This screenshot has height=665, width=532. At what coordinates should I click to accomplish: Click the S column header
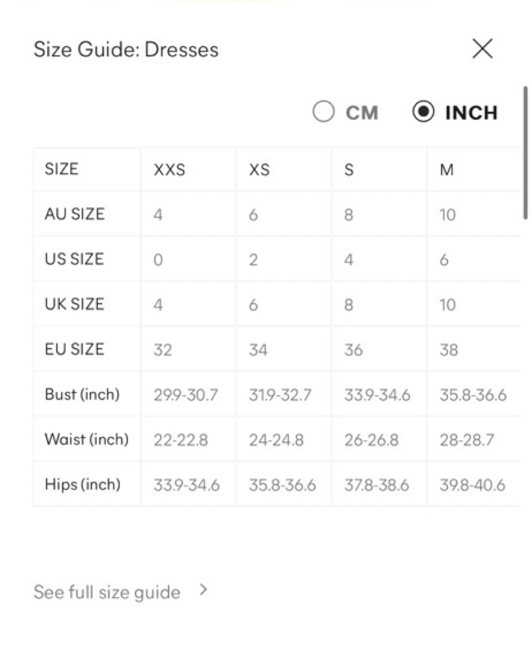point(349,169)
